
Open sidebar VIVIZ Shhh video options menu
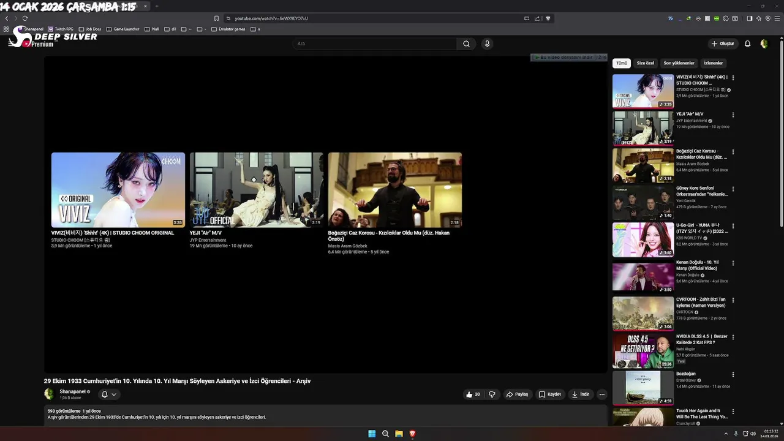point(733,78)
